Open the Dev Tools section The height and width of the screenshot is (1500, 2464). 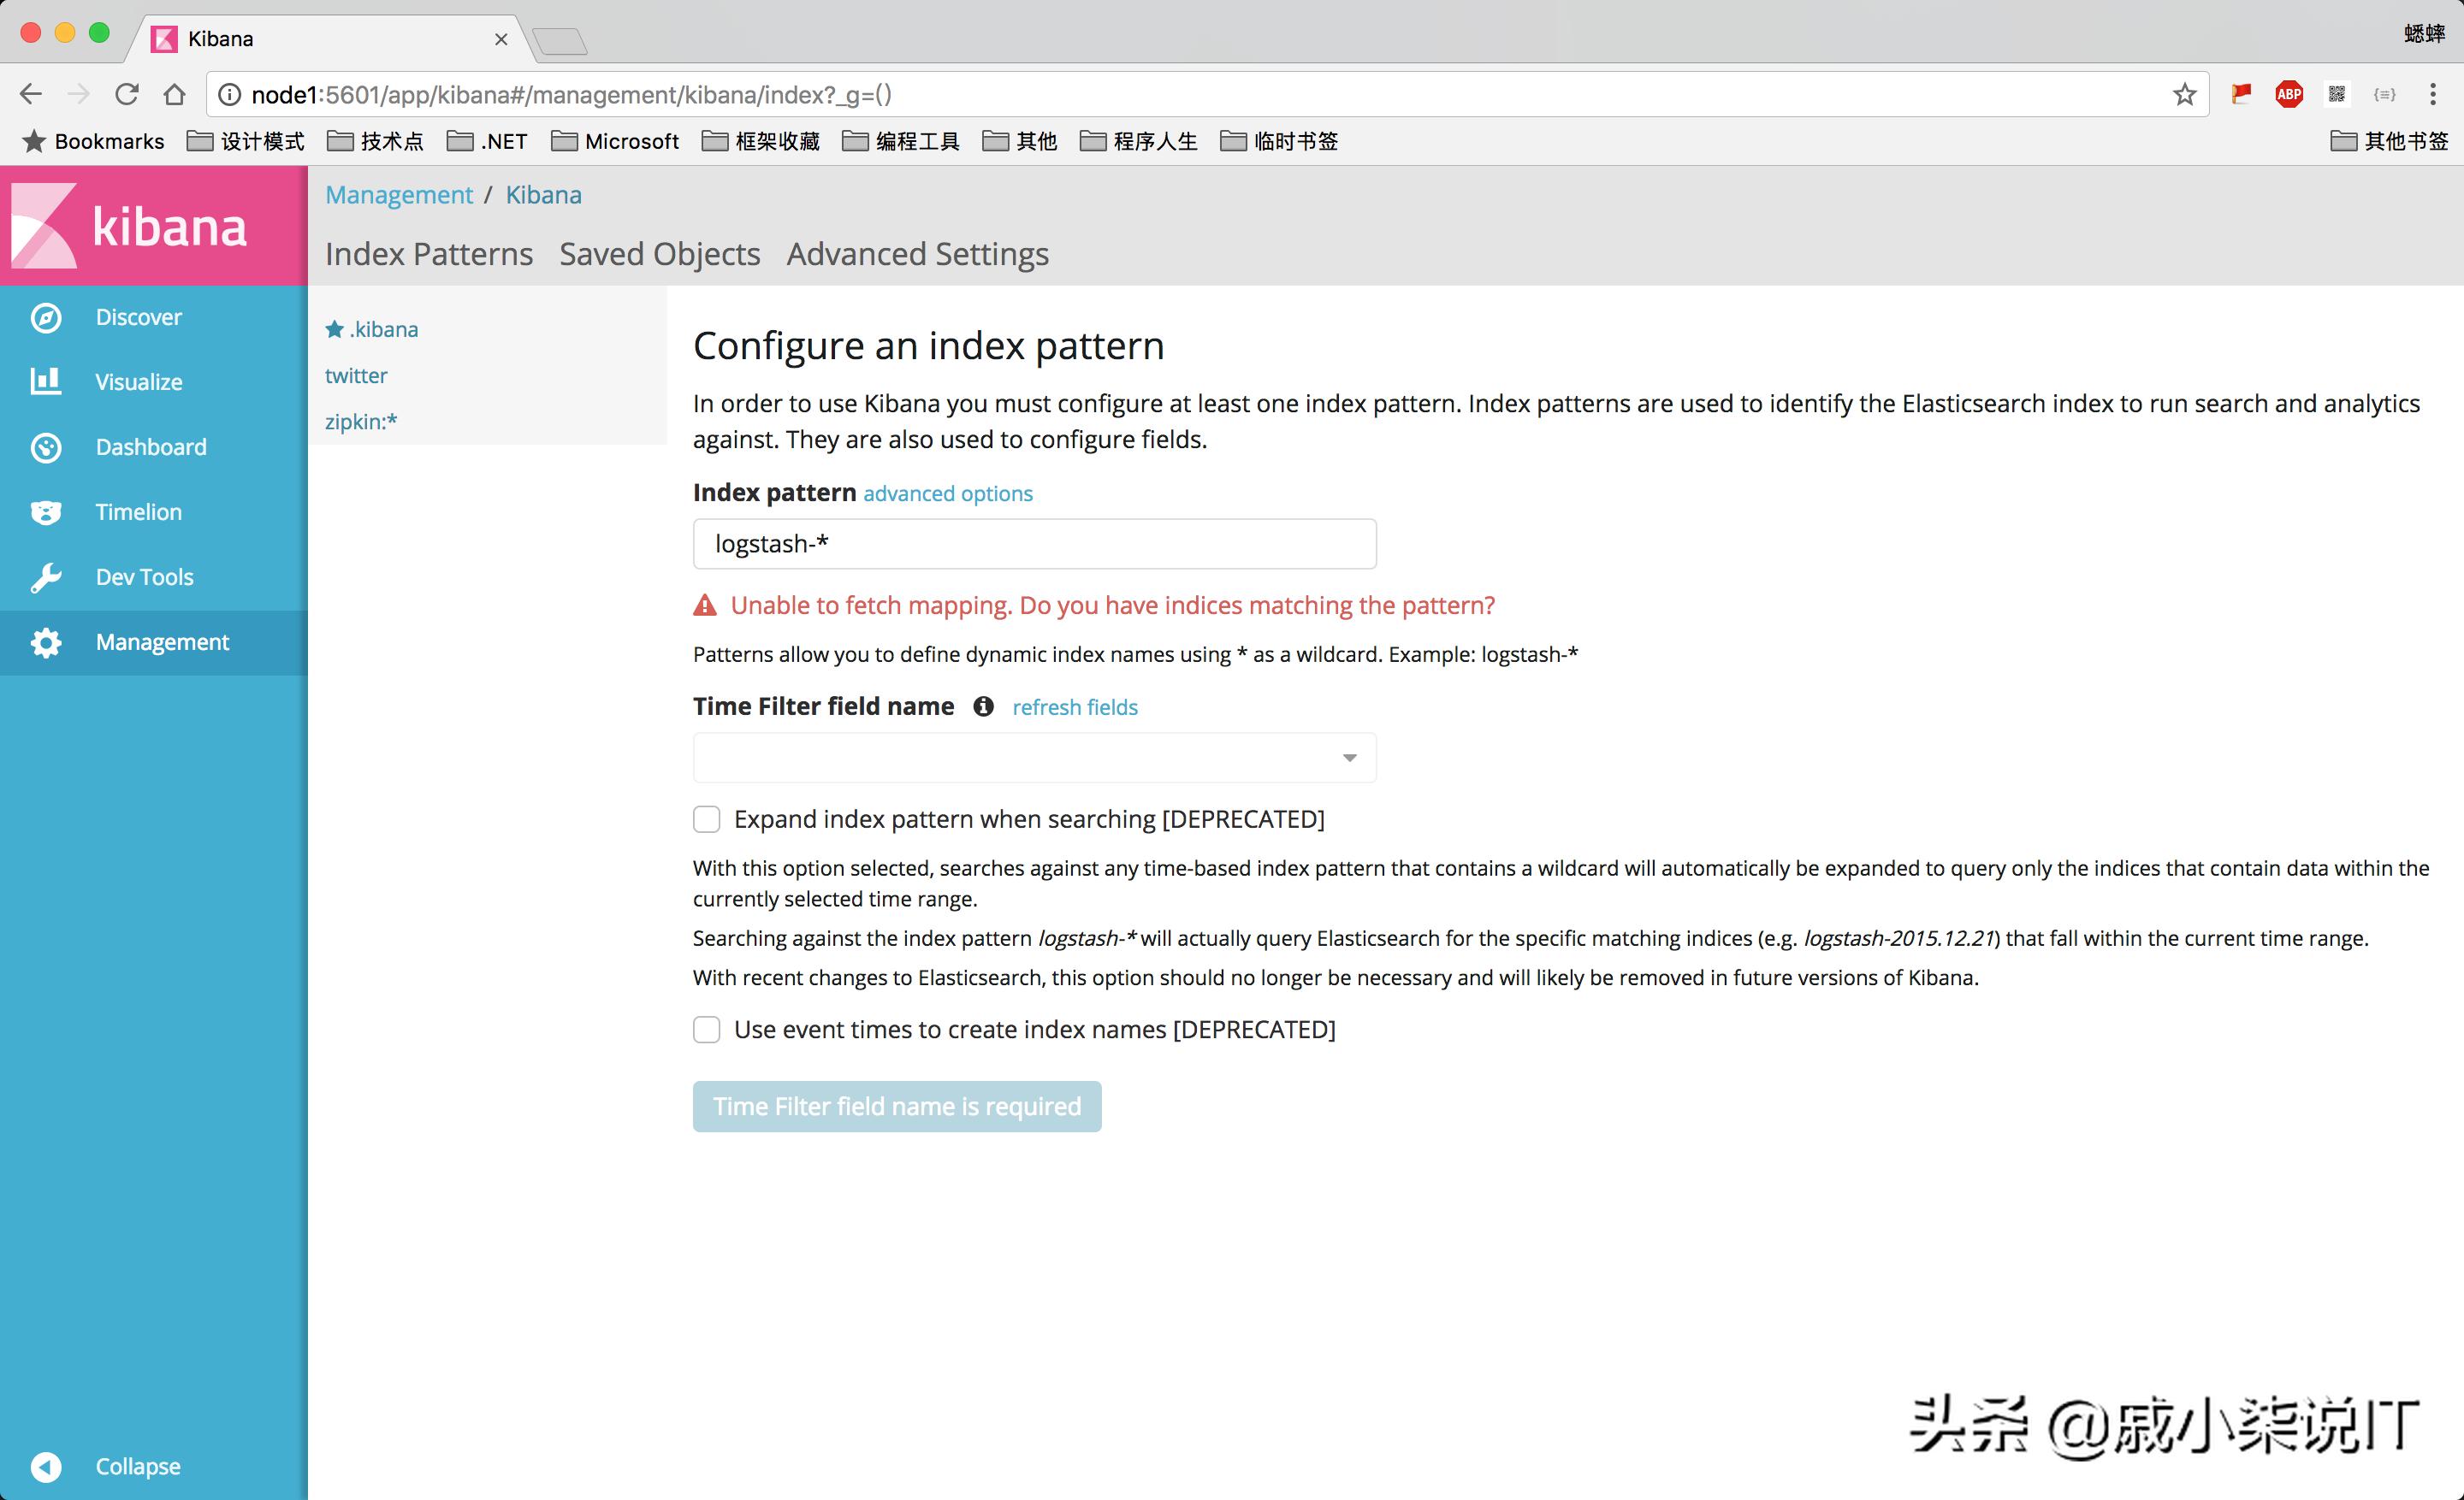pyautogui.click(x=143, y=576)
